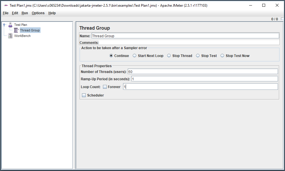This screenshot has width=285, height=171.
Task: Click the Ramp-Up Period field
Action: (x=204, y=79)
